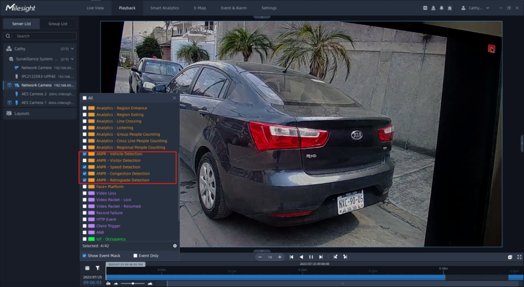Pause the playback
The width and height of the screenshot is (524, 287).
click(x=311, y=257)
